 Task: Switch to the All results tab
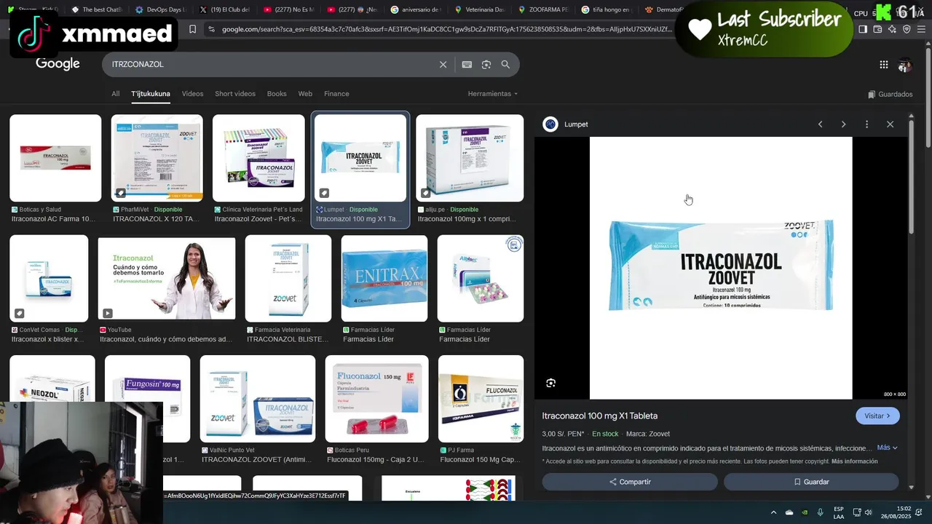[x=115, y=94]
